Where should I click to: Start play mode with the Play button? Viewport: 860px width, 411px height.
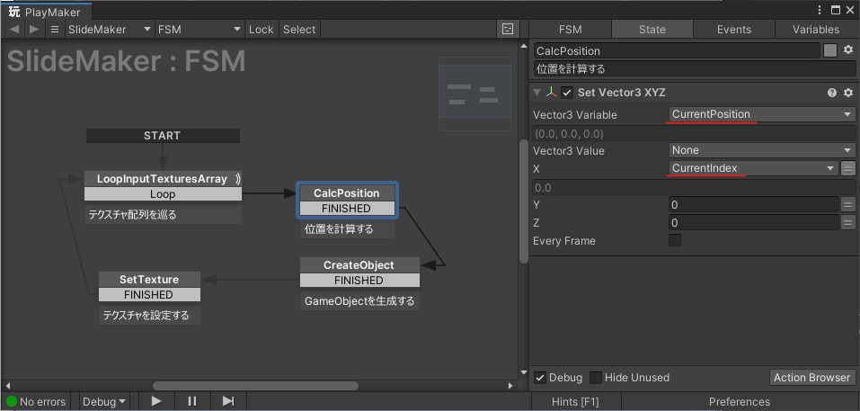click(x=156, y=401)
